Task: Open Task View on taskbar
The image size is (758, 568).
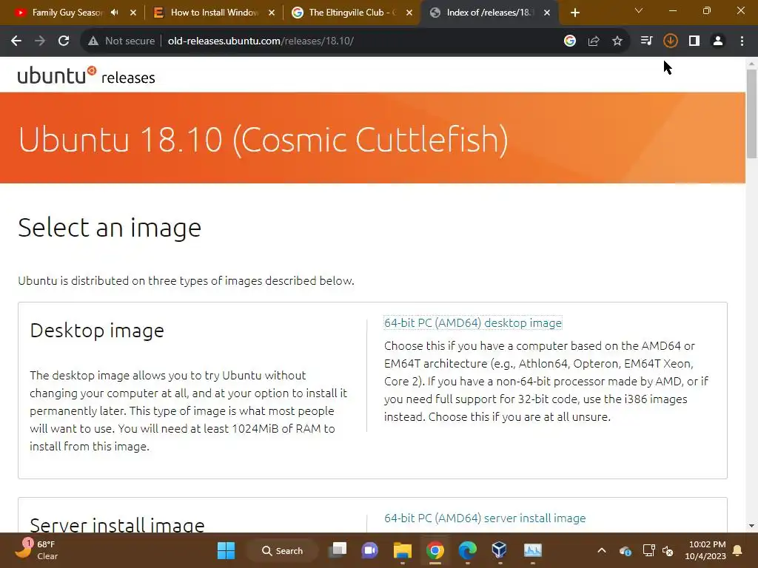Action: coord(338,550)
